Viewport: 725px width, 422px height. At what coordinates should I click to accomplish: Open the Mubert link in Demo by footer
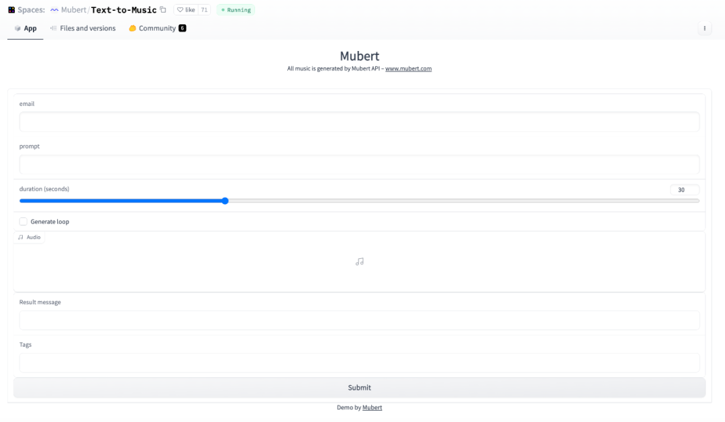click(372, 407)
